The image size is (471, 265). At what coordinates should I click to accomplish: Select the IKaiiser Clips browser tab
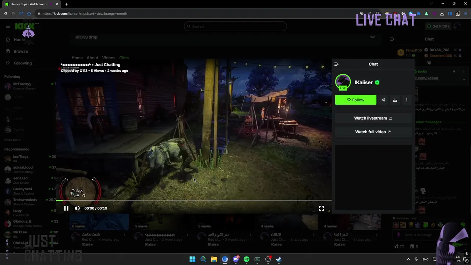[x=31, y=4]
